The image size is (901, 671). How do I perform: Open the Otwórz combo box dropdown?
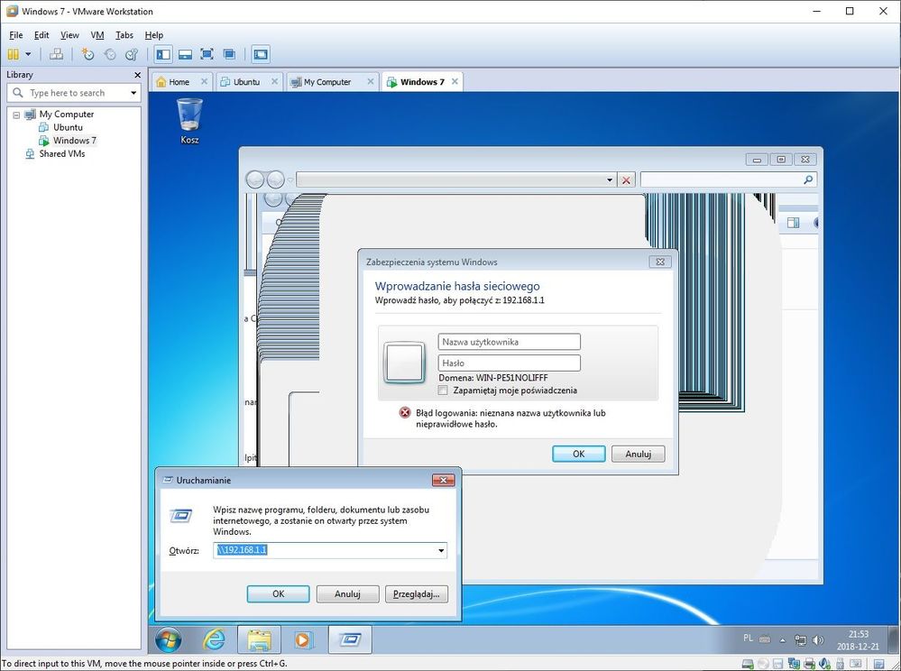pos(440,550)
